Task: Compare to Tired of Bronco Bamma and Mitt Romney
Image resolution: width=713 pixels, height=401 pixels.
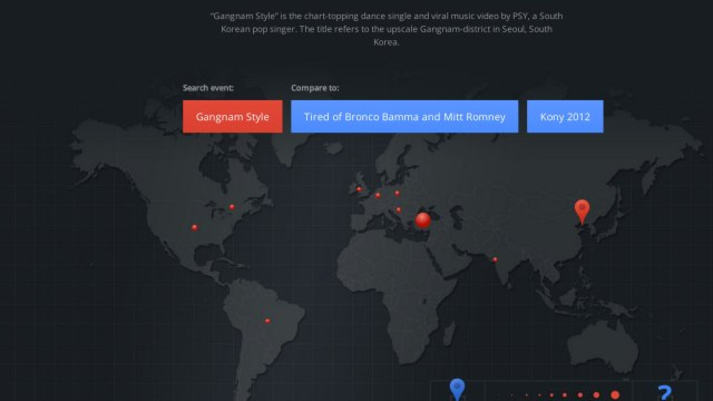Action: 404,116
